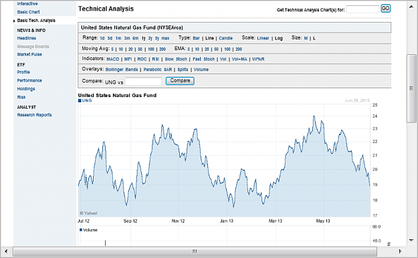The width and height of the screenshot is (418, 258).
Task: Set chart scale to Log
Action: [x=279, y=38]
